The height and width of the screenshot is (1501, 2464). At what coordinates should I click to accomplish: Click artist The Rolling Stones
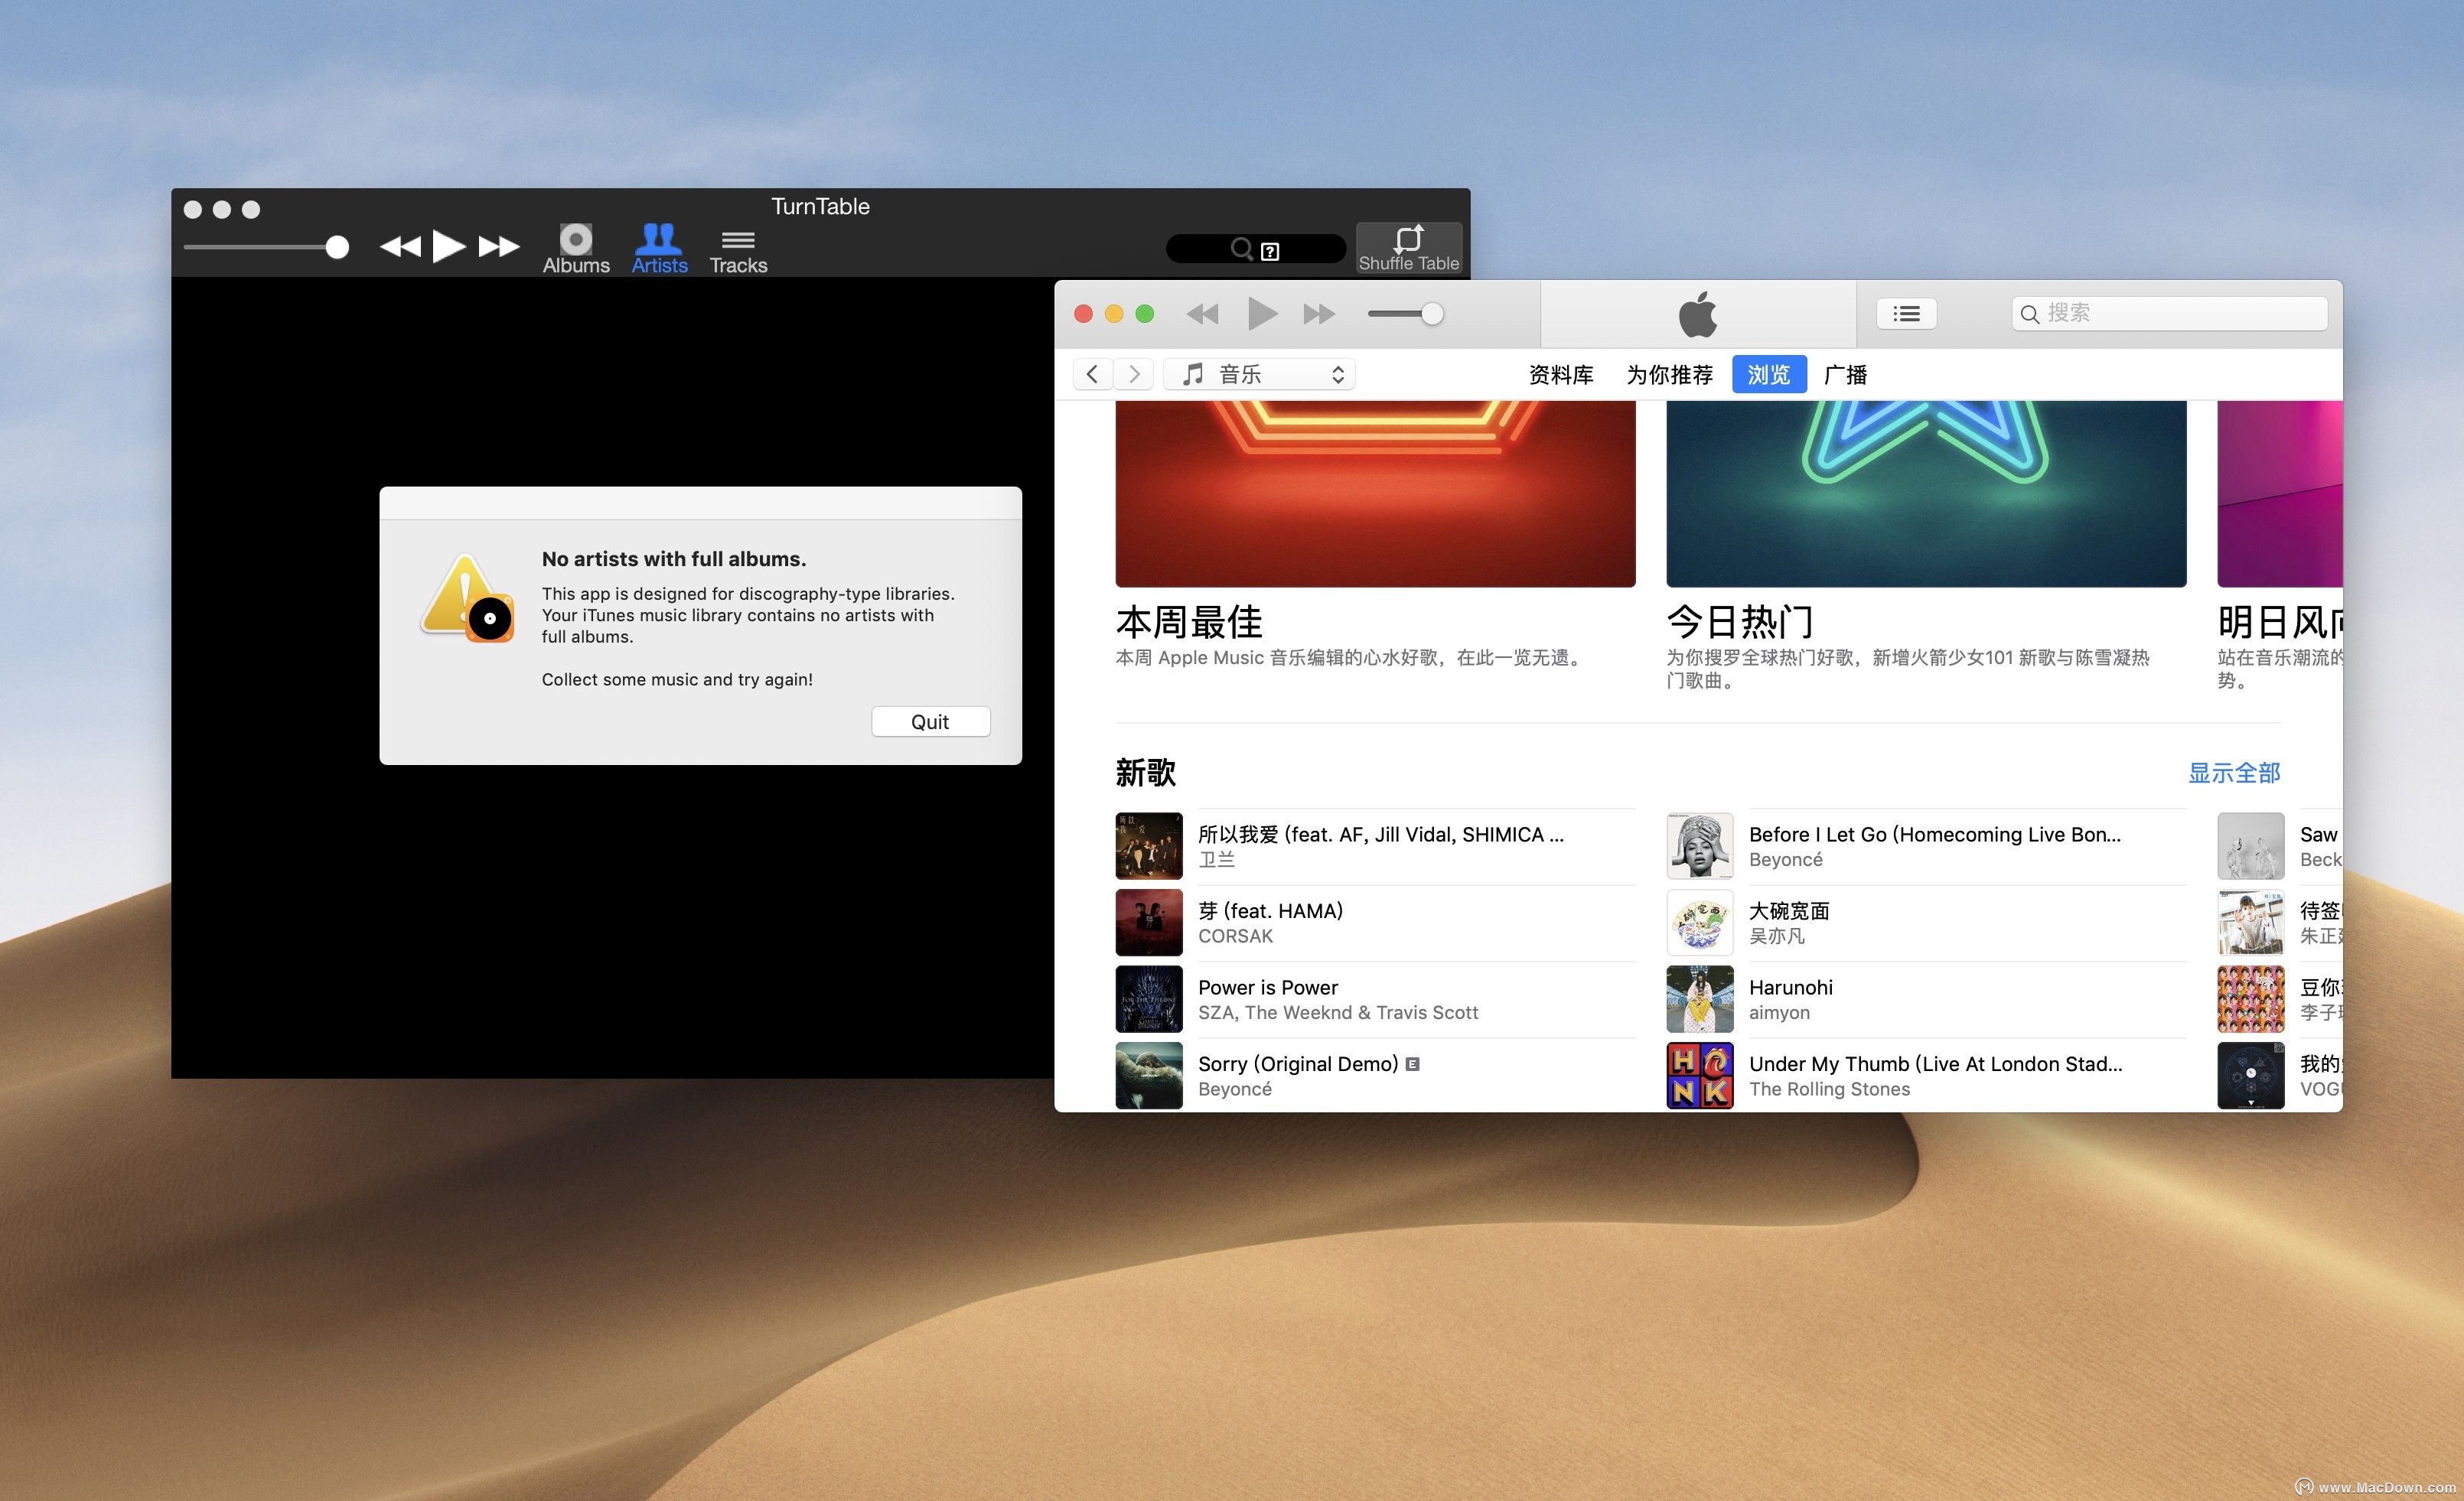(x=1829, y=1090)
